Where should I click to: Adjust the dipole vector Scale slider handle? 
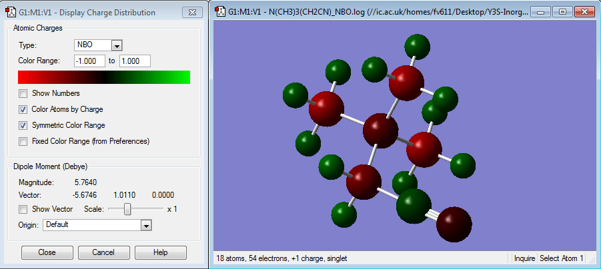click(127, 209)
